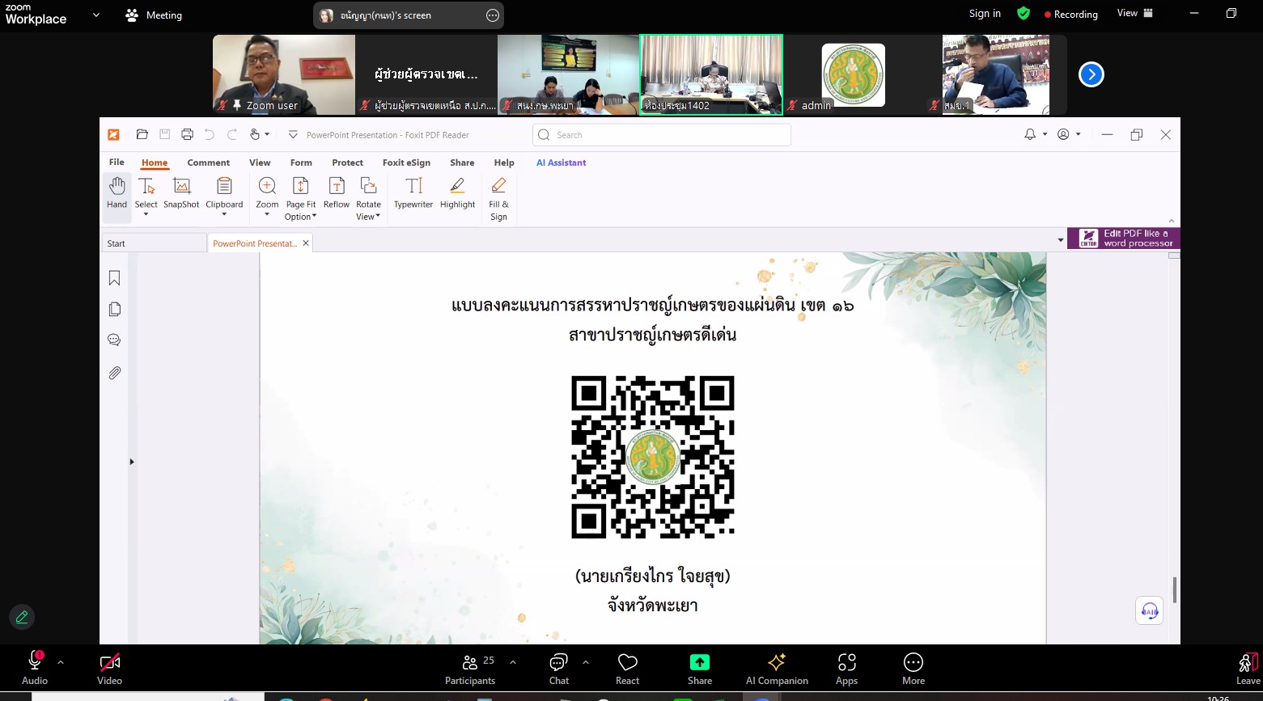The image size is (1263, 701).
Task: Expand the navigation panel arrow
Action: 132,462
